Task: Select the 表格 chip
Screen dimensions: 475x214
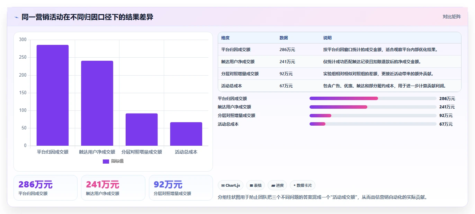Action: (x=256, y=185)
